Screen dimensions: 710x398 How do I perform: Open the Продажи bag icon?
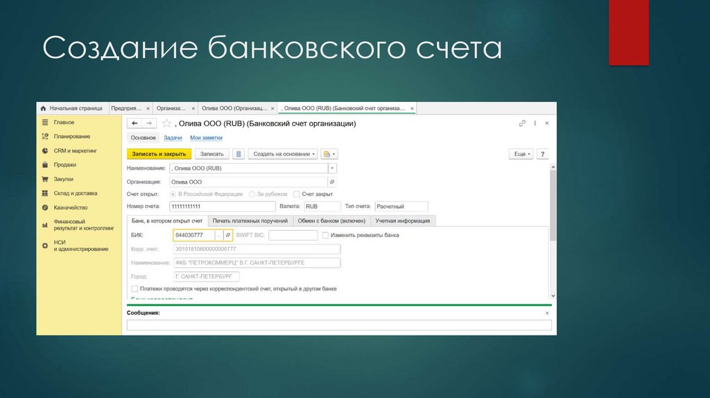[x=45, y=165]
